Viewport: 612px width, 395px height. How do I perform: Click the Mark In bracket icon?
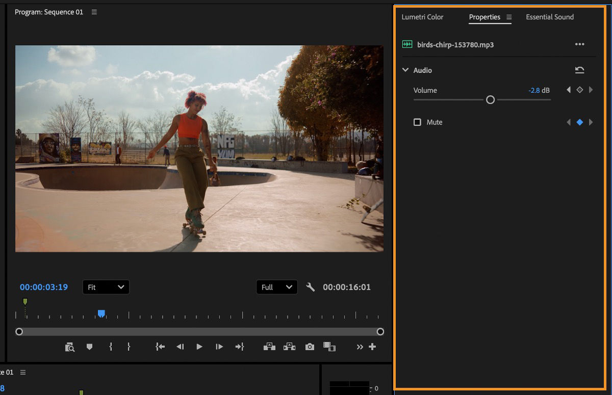click(111, 347)
